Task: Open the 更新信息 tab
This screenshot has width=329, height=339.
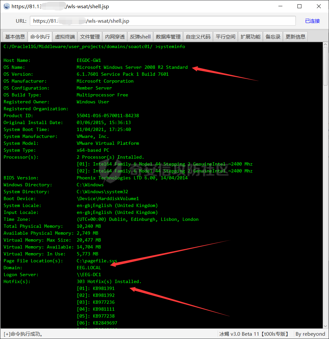Action: point(296,37)
